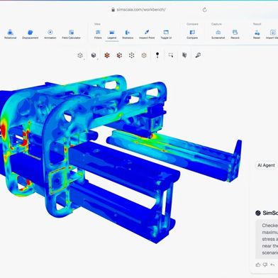
Task: Click the black pin probe icon
Action: coord(157,55)
